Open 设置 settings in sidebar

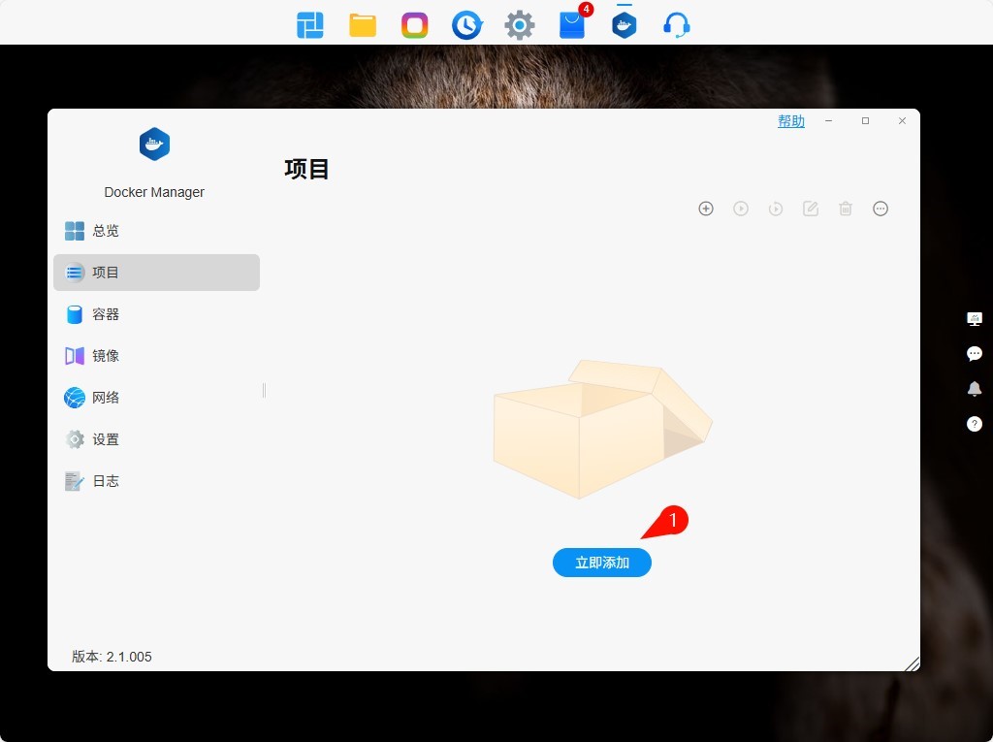click(156, 439)
